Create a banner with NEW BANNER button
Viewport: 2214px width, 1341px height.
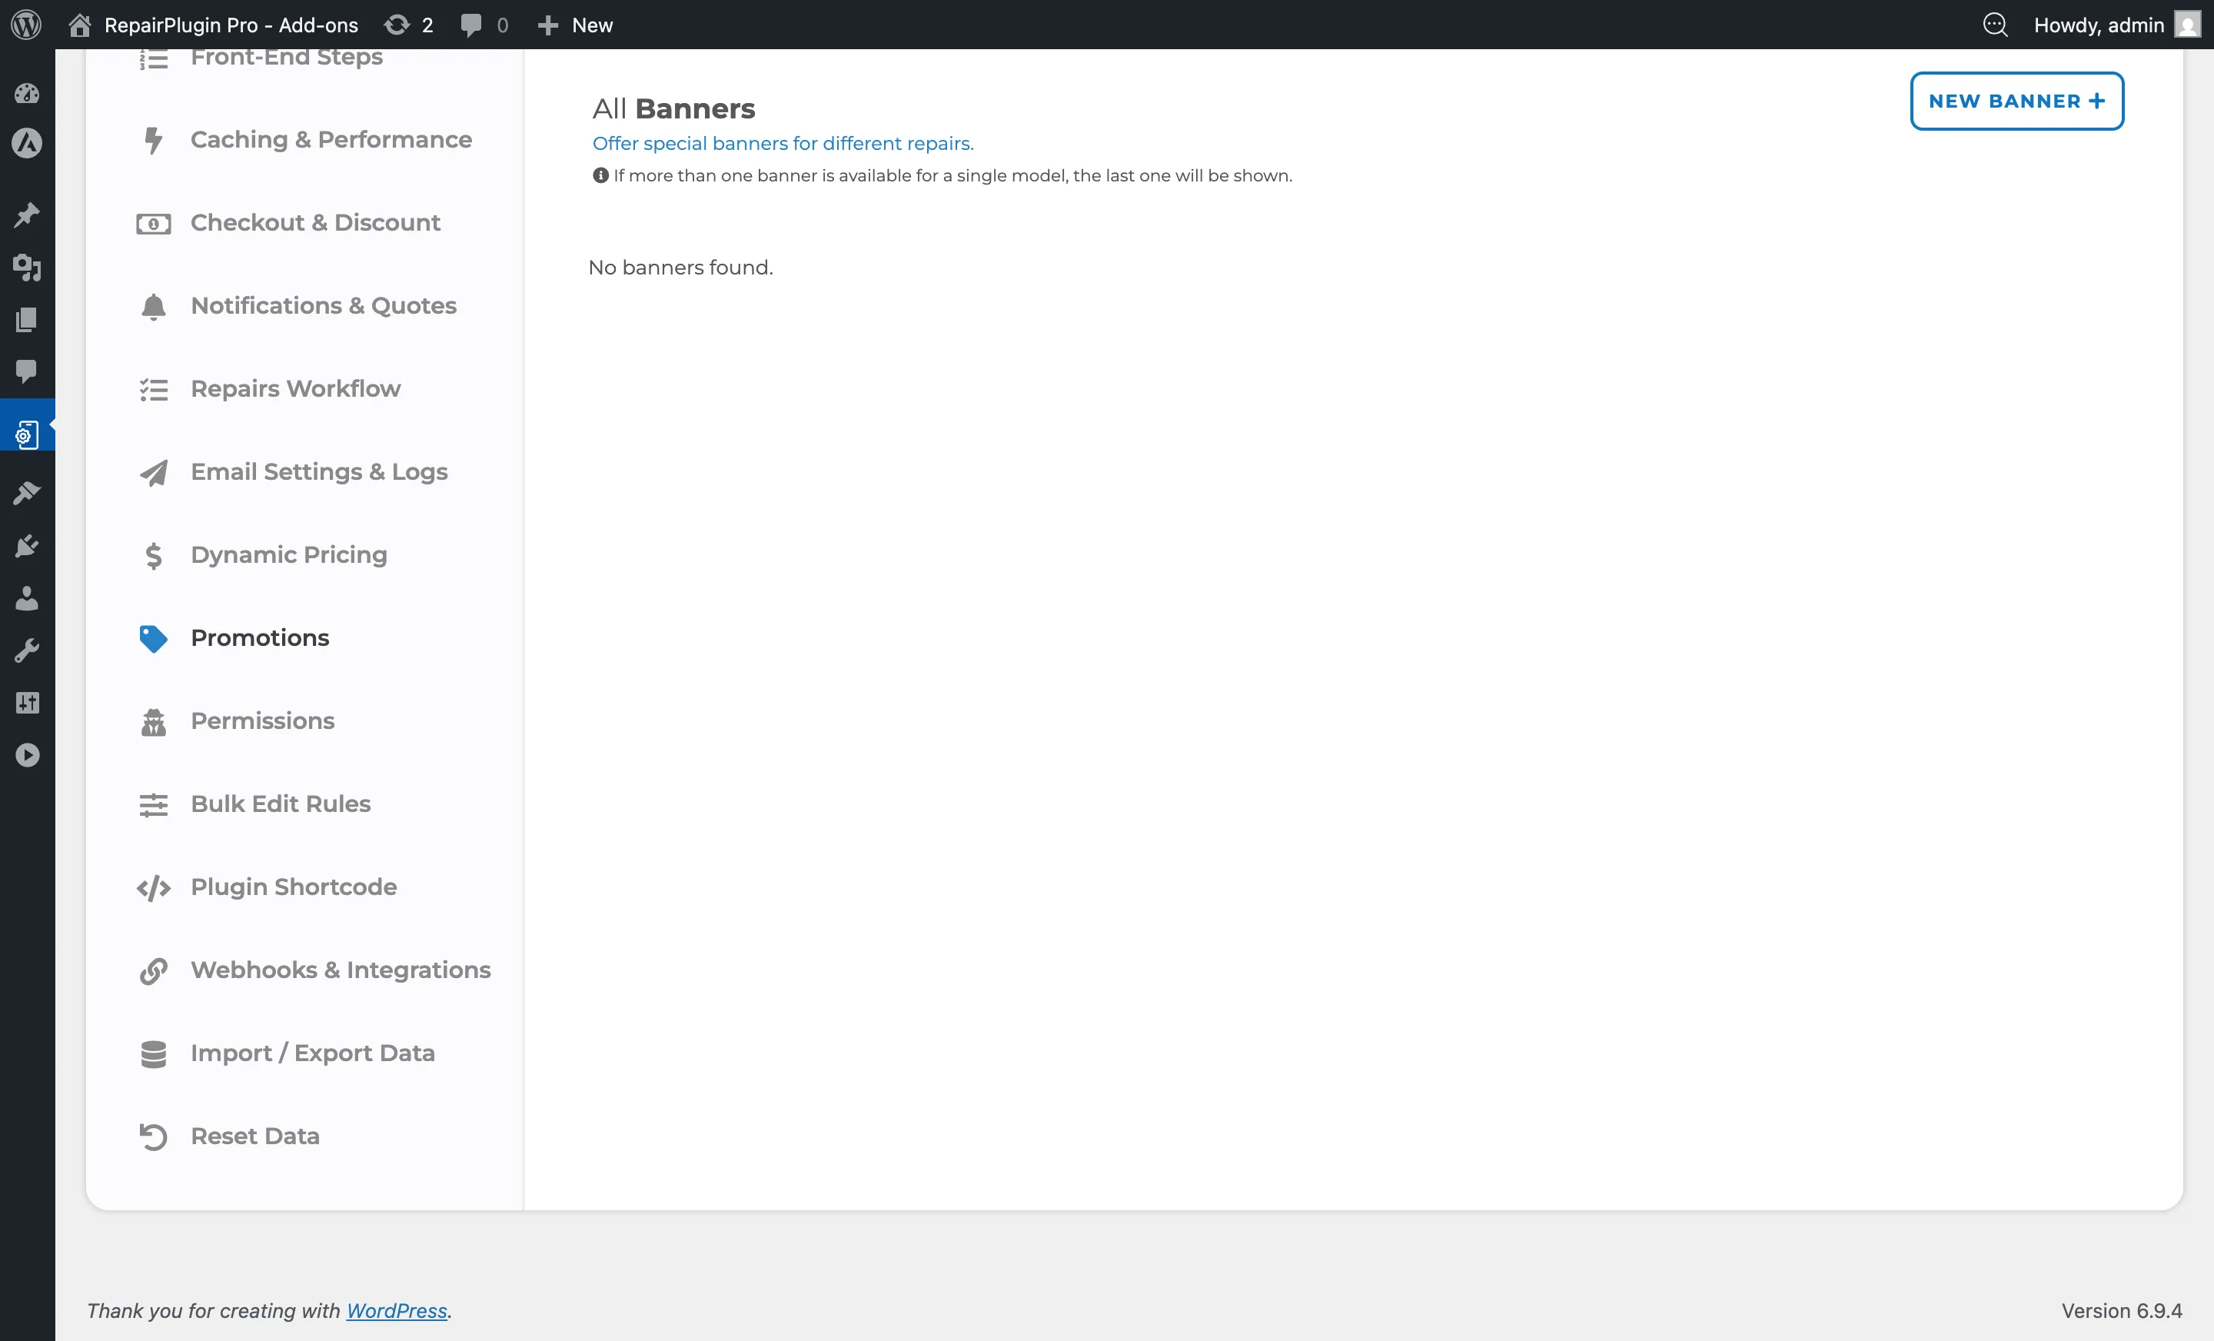coord(2016,101)
